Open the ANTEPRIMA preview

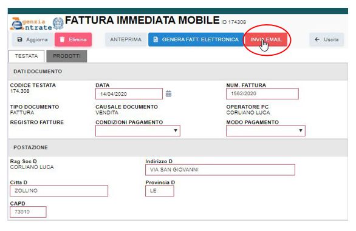pyautogui.click(x=126, y=39)
